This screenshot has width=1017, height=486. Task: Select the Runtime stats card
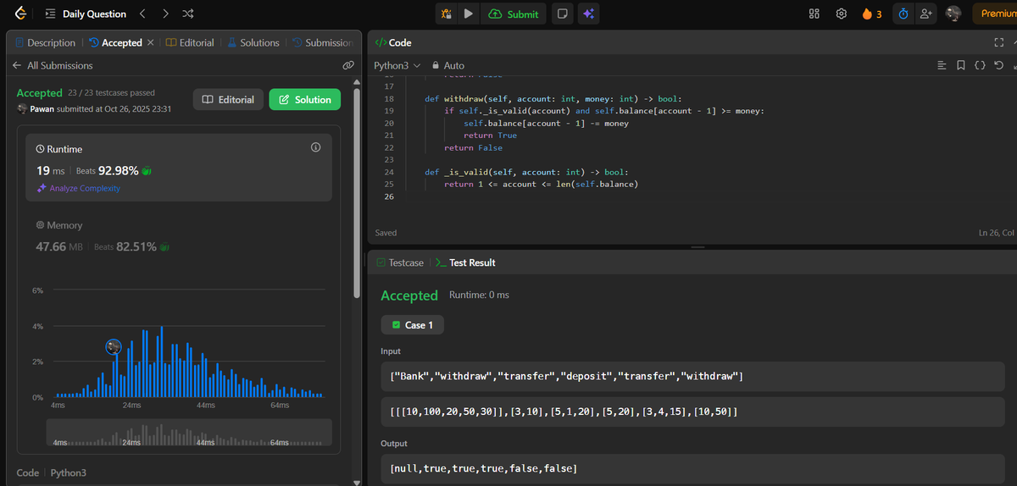coord(178,167)
